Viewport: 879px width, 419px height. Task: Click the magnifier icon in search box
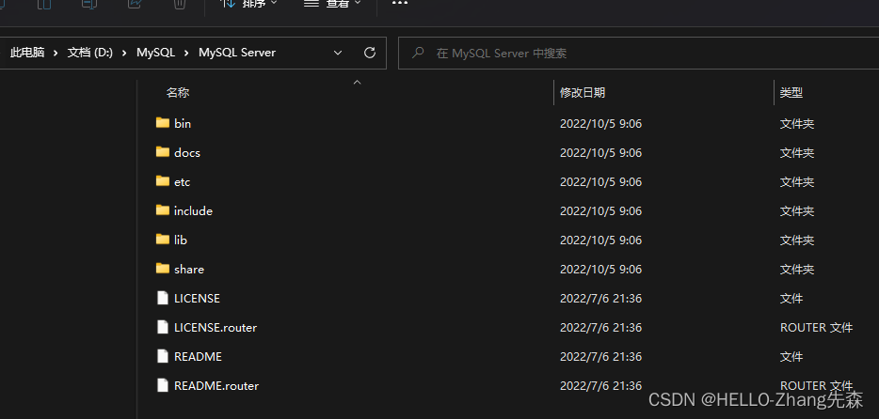[418, 54]
